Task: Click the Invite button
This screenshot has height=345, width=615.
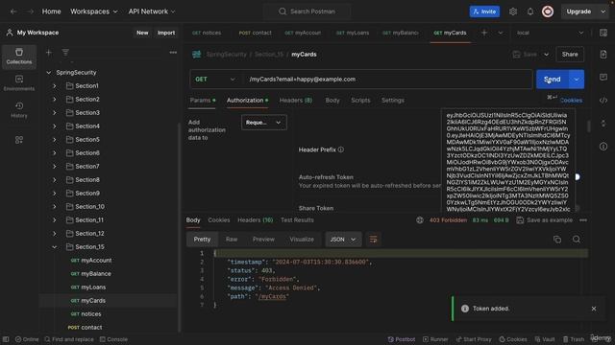Action: click(x=484, y=11)
